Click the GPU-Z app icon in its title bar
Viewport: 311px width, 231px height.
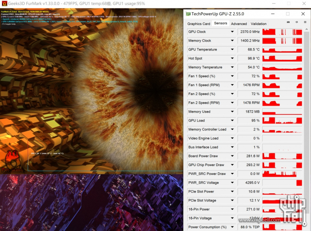pyautogui.click(x=188, y=14)
